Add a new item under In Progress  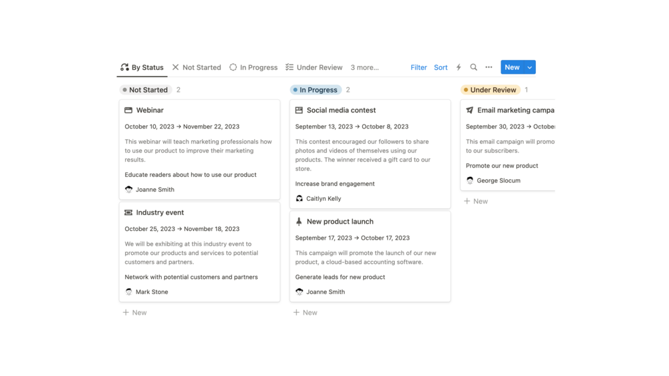pos(306,313)
